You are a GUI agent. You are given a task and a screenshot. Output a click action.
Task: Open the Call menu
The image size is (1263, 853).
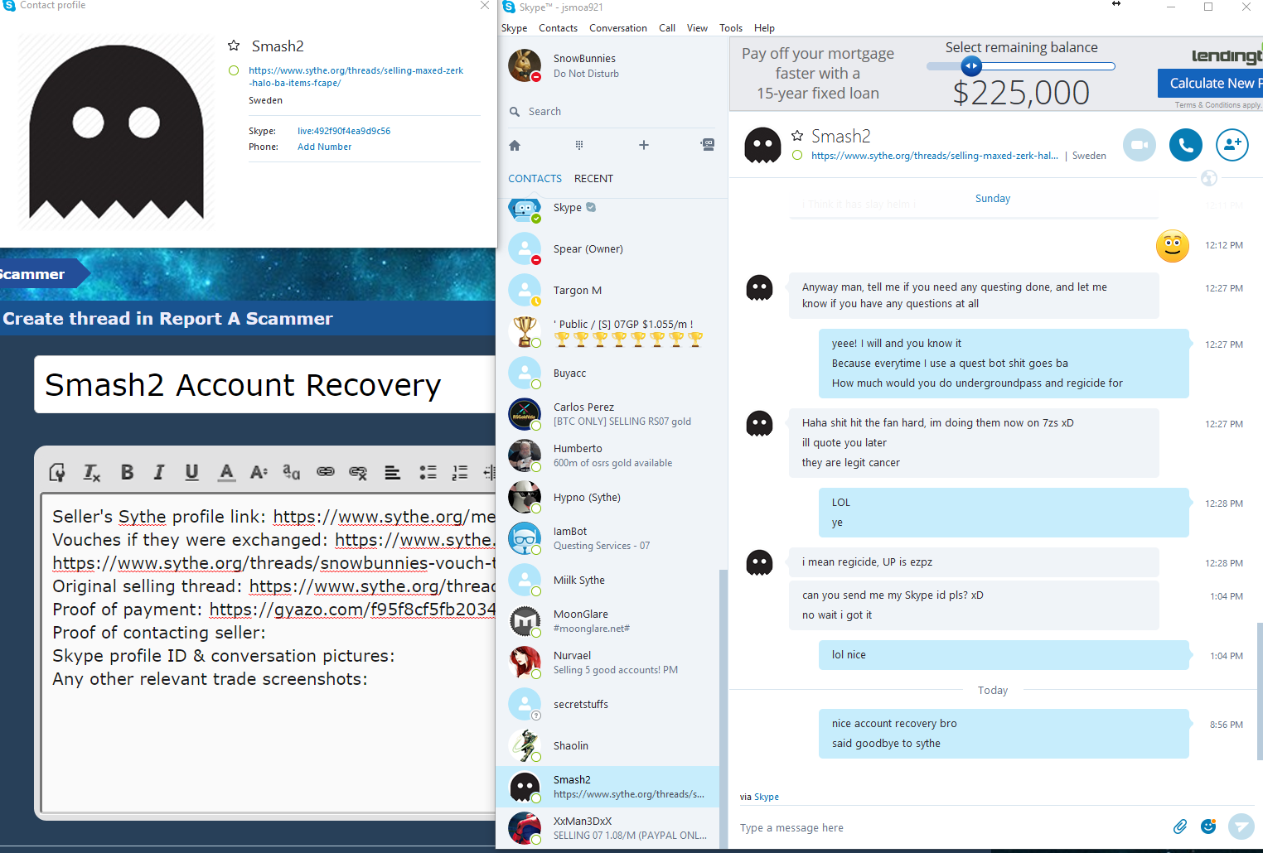tap(667, 28)
